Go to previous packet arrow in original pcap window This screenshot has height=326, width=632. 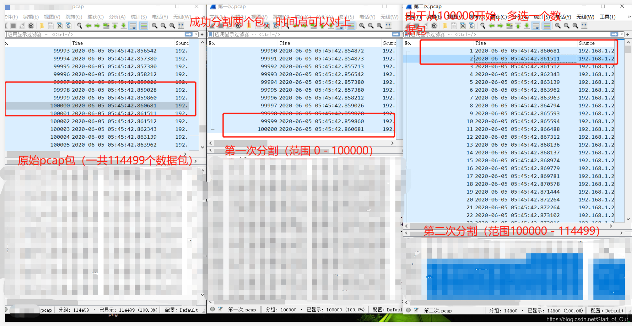pos(89,26)
